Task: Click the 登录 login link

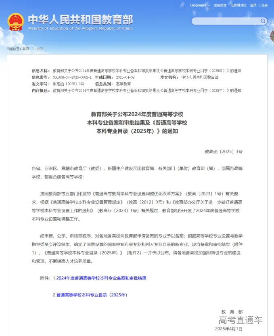Action: click(x=253, y=5)
